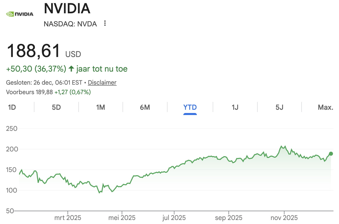Click the NASDAQ: NVDA ticker label
The width and height of the screenshot is (339, 224).
click(70, 24)
